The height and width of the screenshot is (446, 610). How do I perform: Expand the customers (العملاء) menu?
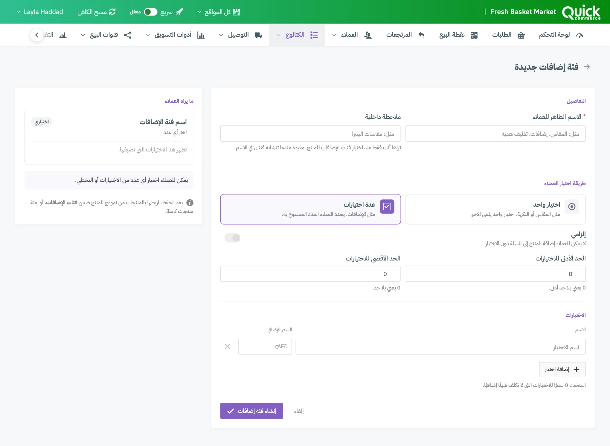coord(352,35)
